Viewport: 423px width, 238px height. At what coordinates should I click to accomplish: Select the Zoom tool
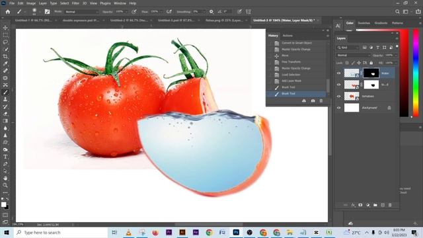pos(5,185)
